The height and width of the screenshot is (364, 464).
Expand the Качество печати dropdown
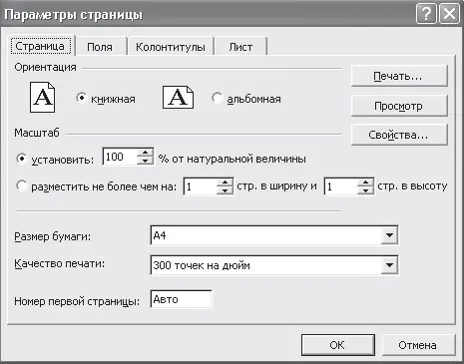[389, 265]
